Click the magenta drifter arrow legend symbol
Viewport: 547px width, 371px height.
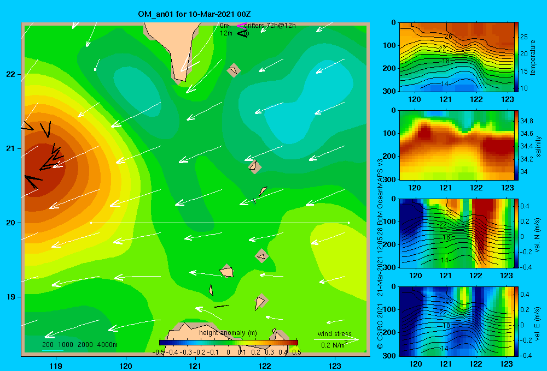[241, 26]
